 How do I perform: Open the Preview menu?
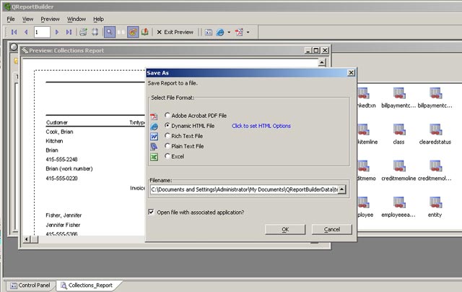click(50, 20)
